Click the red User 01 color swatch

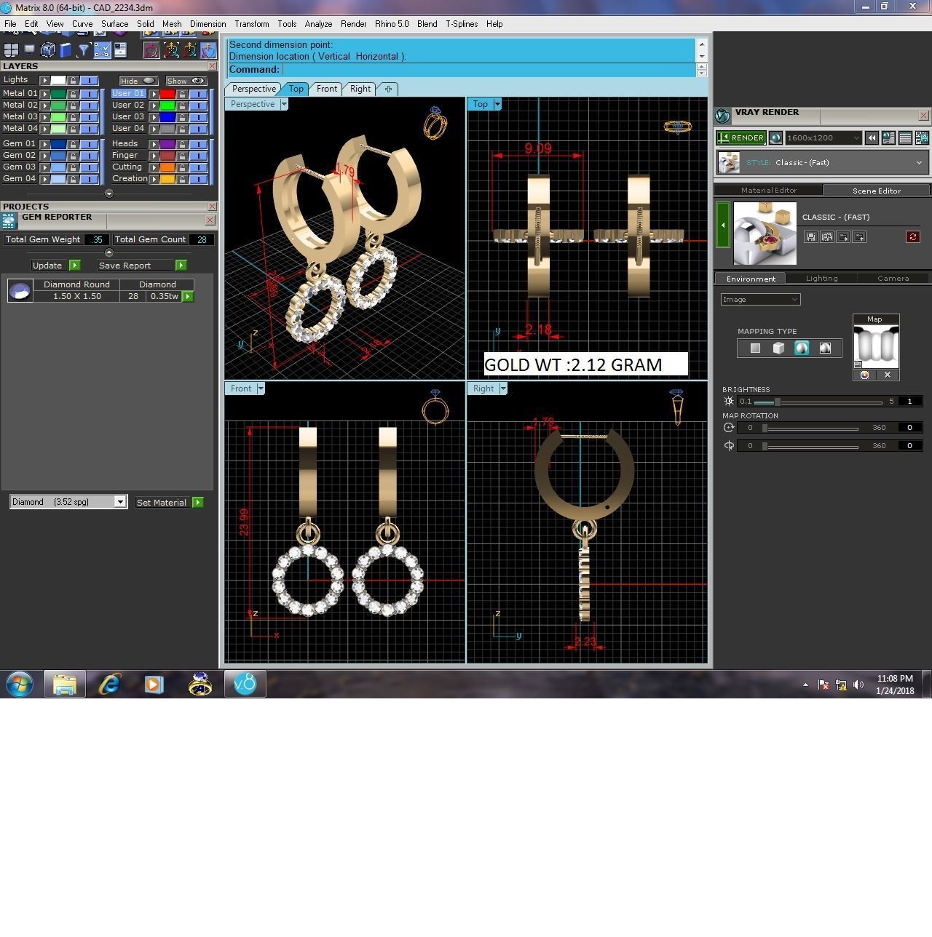tap(167, 94)
